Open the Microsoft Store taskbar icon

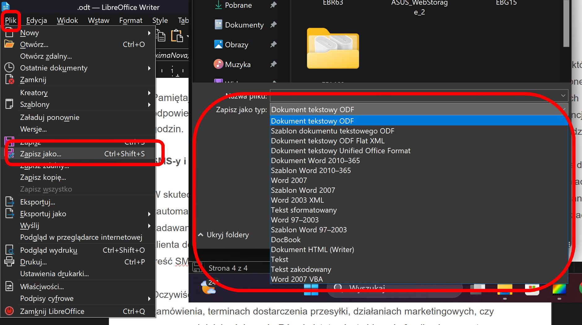[532, 289]
